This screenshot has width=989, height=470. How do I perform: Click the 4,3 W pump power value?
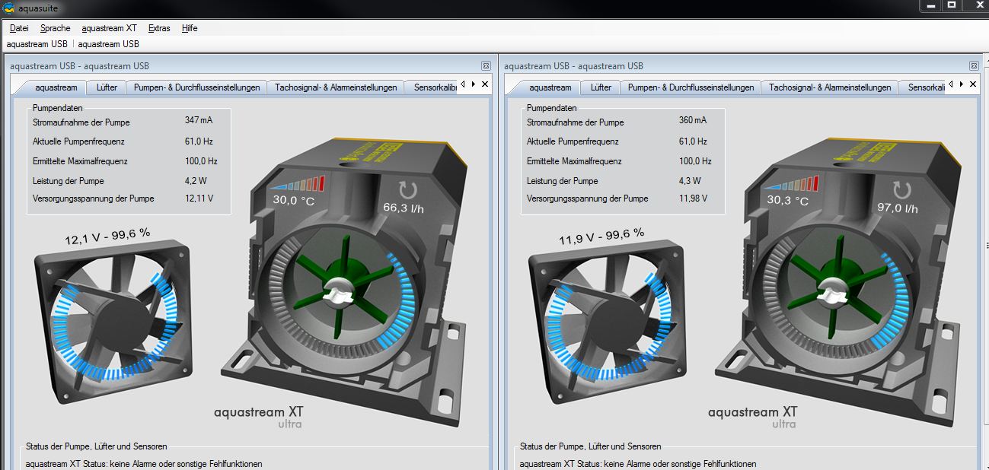pos(690,181)
